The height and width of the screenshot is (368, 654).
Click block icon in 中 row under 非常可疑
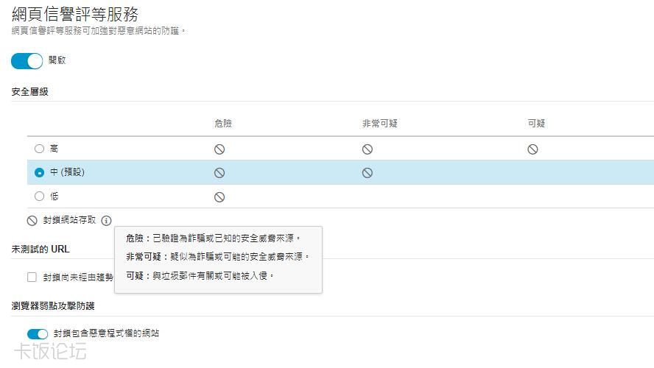(368, 173)
